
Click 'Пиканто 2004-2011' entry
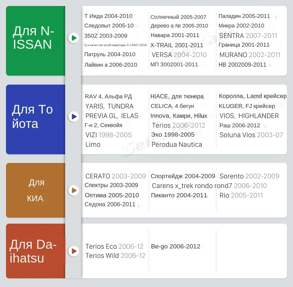point(179,195)
